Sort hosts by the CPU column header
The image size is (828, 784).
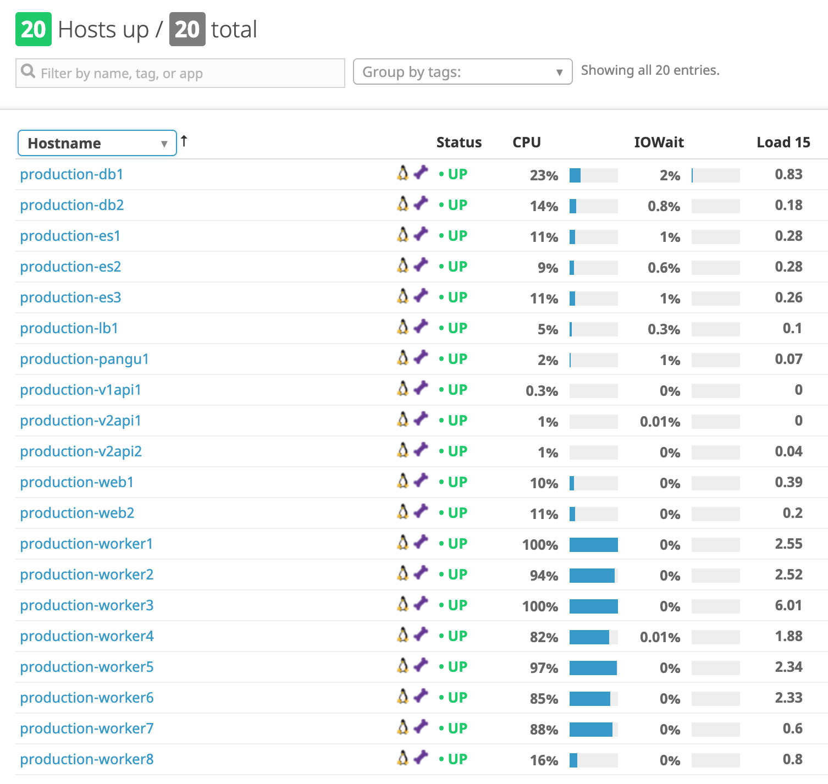click(526, 142)
